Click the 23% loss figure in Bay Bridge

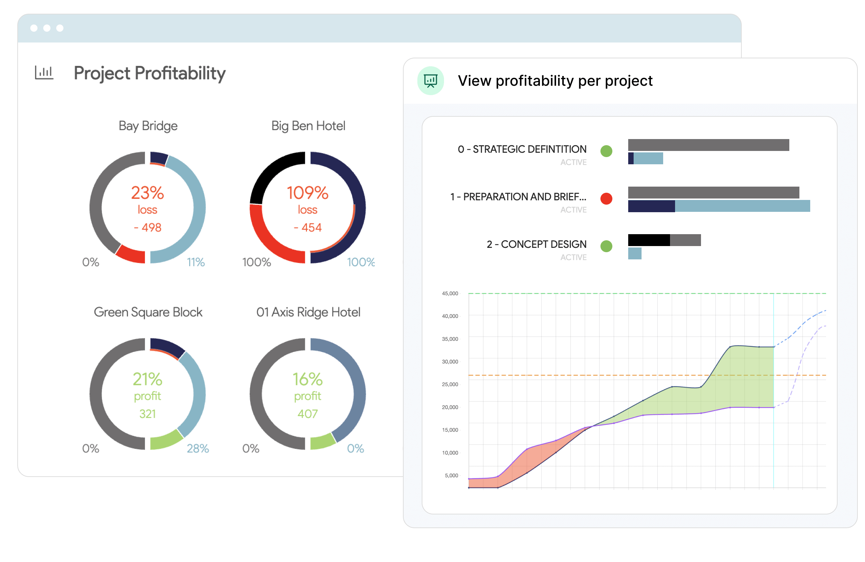pyautogui.click(x=147, y=192)
